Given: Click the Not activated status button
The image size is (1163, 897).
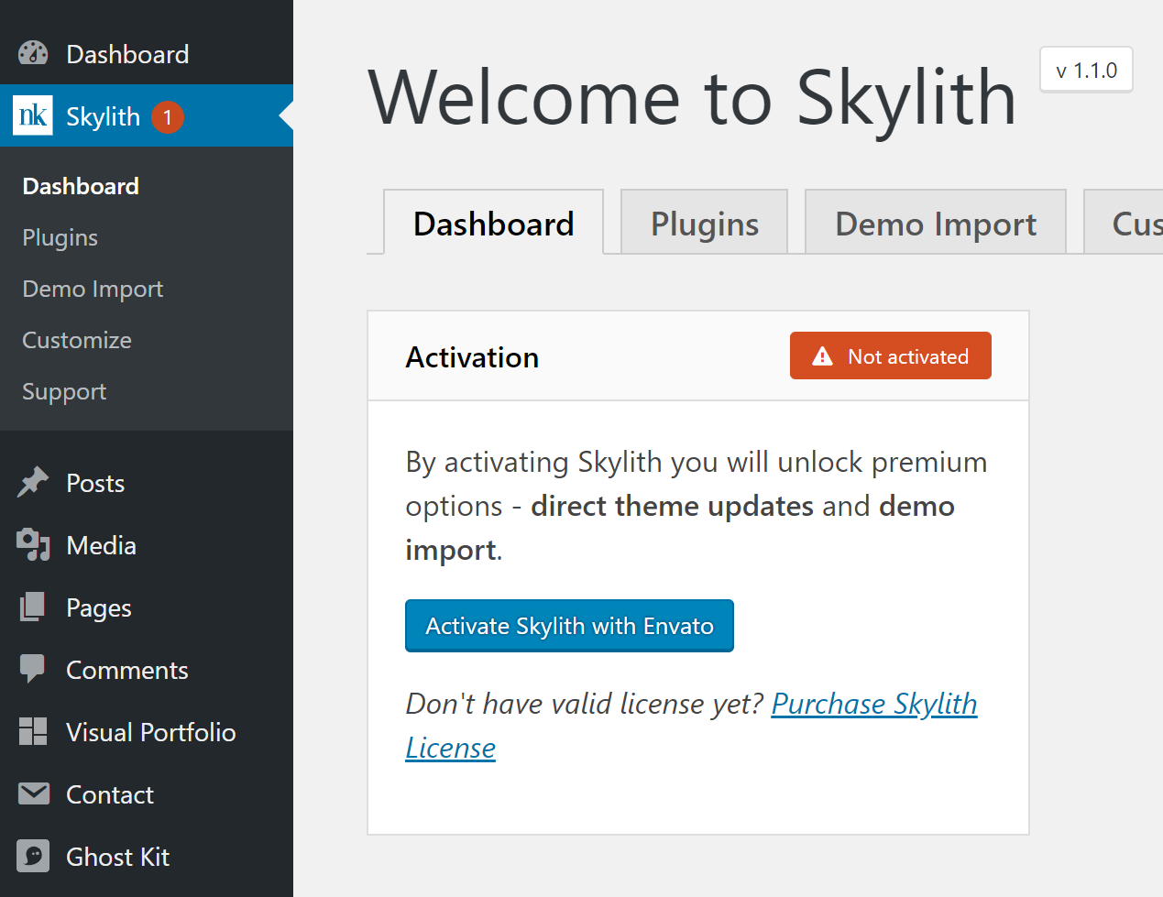Looking at the screenshot, I should [x=891, y=356].
